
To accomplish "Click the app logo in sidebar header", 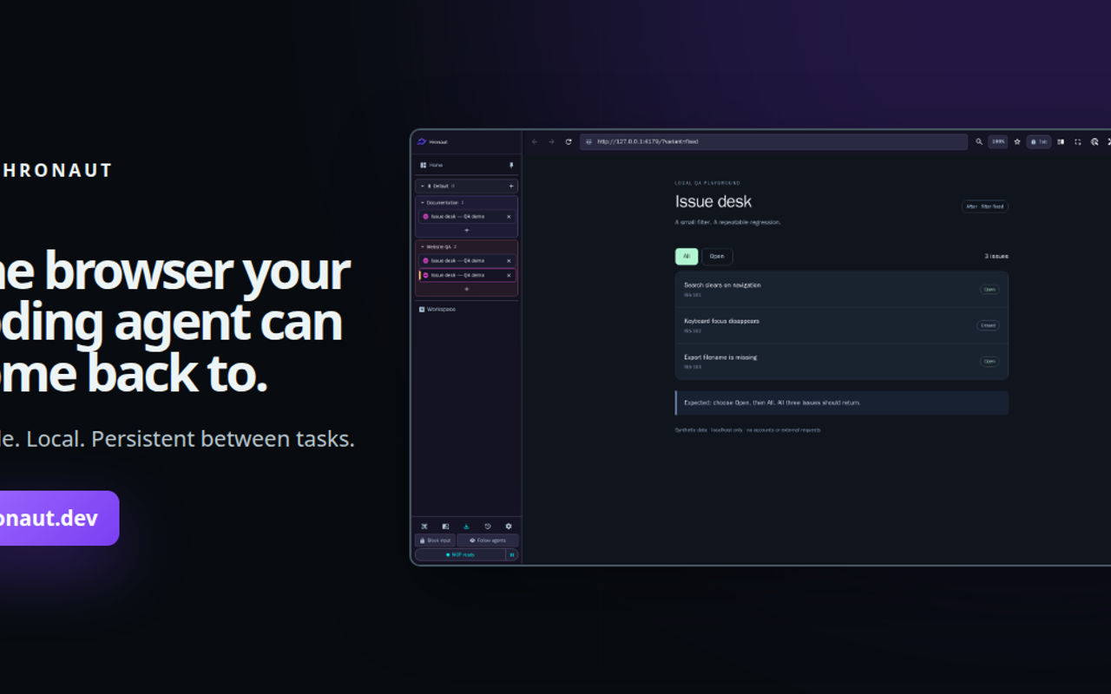I will (x=422, y=141).
